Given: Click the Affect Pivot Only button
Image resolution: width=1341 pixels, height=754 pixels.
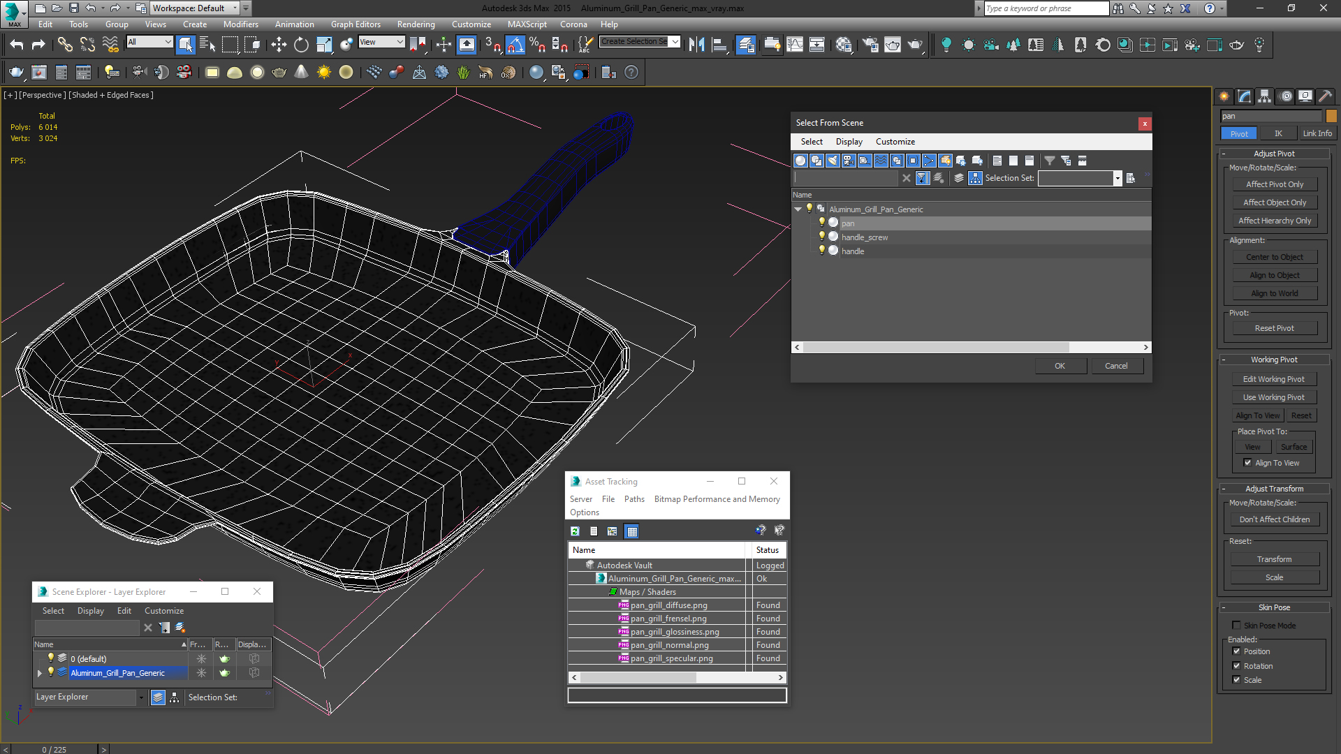Looking at the screenshot, I should (x=1275, y=184).
